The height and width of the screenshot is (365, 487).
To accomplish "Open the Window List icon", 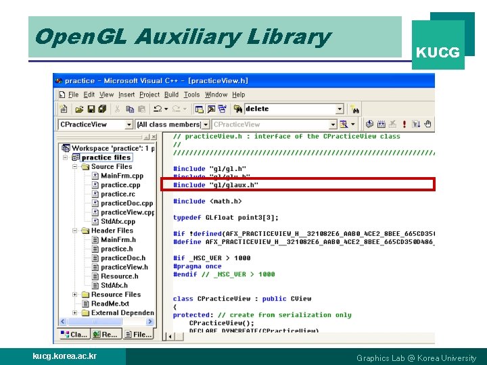I will pyautogui.click(x=223, y=109).
